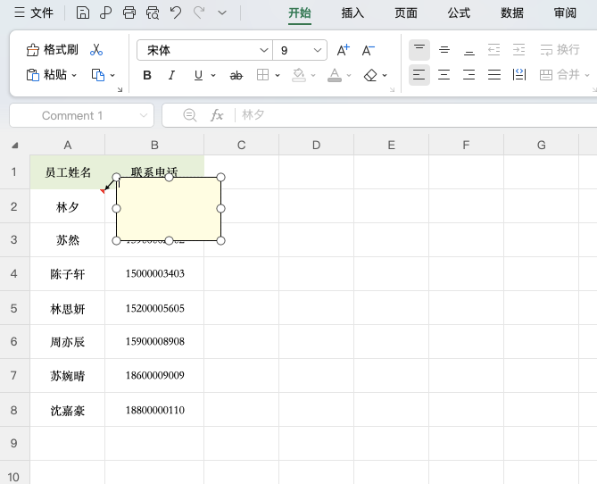Click the Copy icon

tap(98, 75)
